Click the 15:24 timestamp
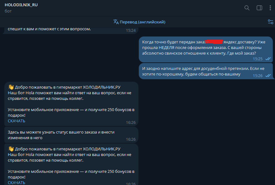Viewport: 275px width, 185px height. [x=131, y=30]
